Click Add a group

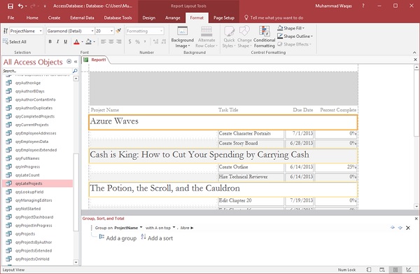tap(118, 238)
